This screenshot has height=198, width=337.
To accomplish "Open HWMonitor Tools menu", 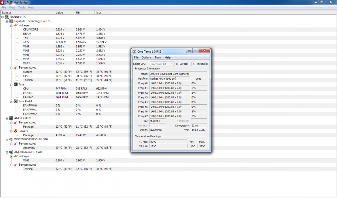I will coord(22,8).
